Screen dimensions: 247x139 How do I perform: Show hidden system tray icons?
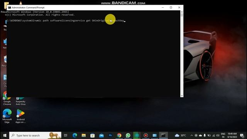(191, 136)
